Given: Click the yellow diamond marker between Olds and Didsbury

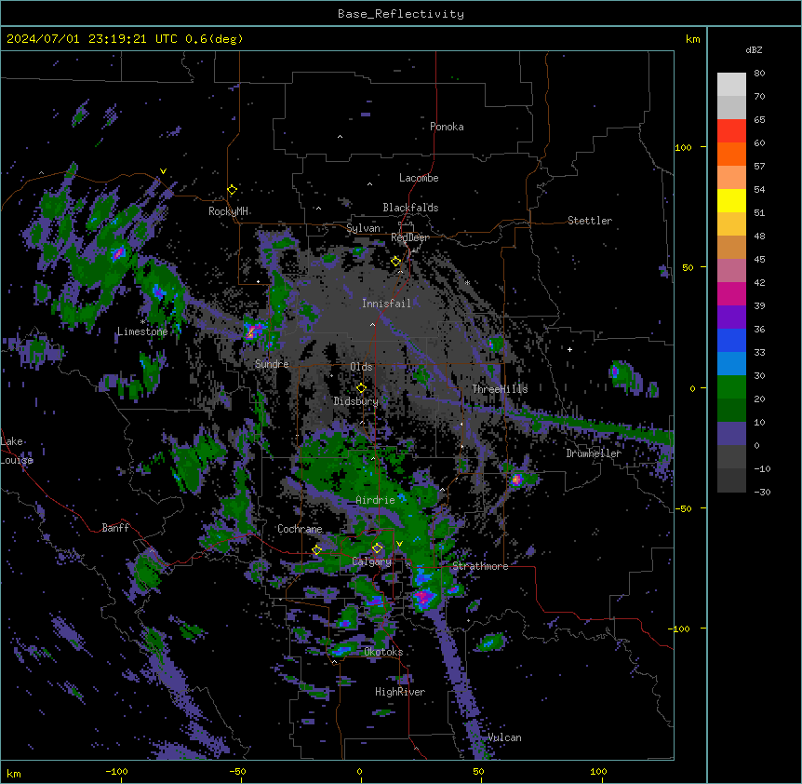Looking at the screenshot, I should coord(361,388).
